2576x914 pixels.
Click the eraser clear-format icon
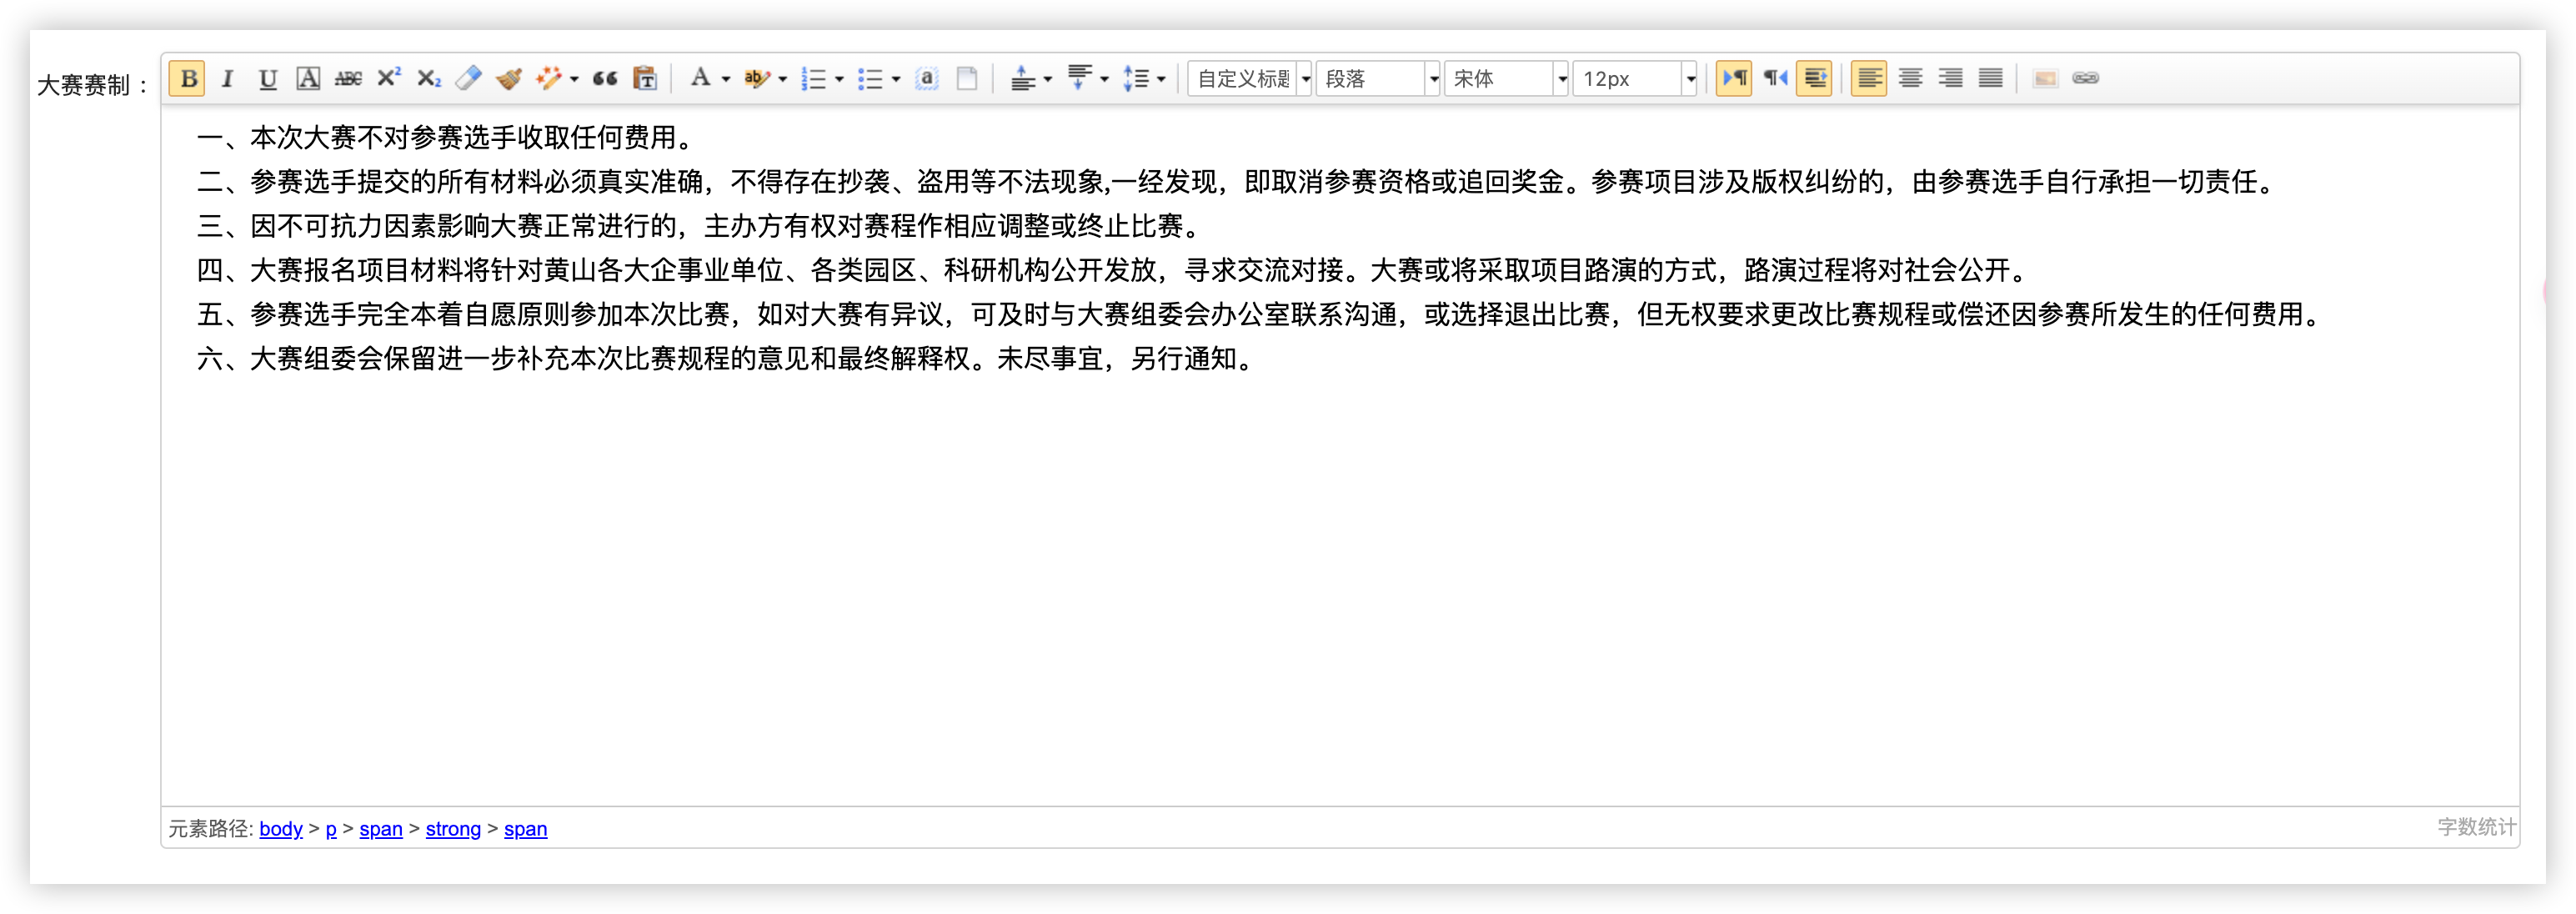(468, 78)
